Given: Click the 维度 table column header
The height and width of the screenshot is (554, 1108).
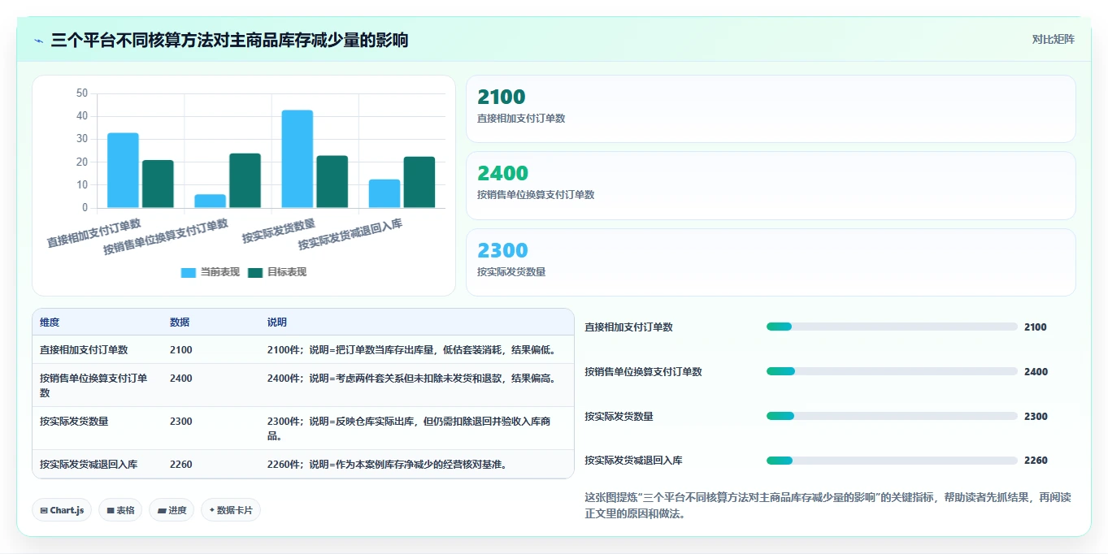Looking at the screenshot, I should pyautogui.click(x=50, y=322).
